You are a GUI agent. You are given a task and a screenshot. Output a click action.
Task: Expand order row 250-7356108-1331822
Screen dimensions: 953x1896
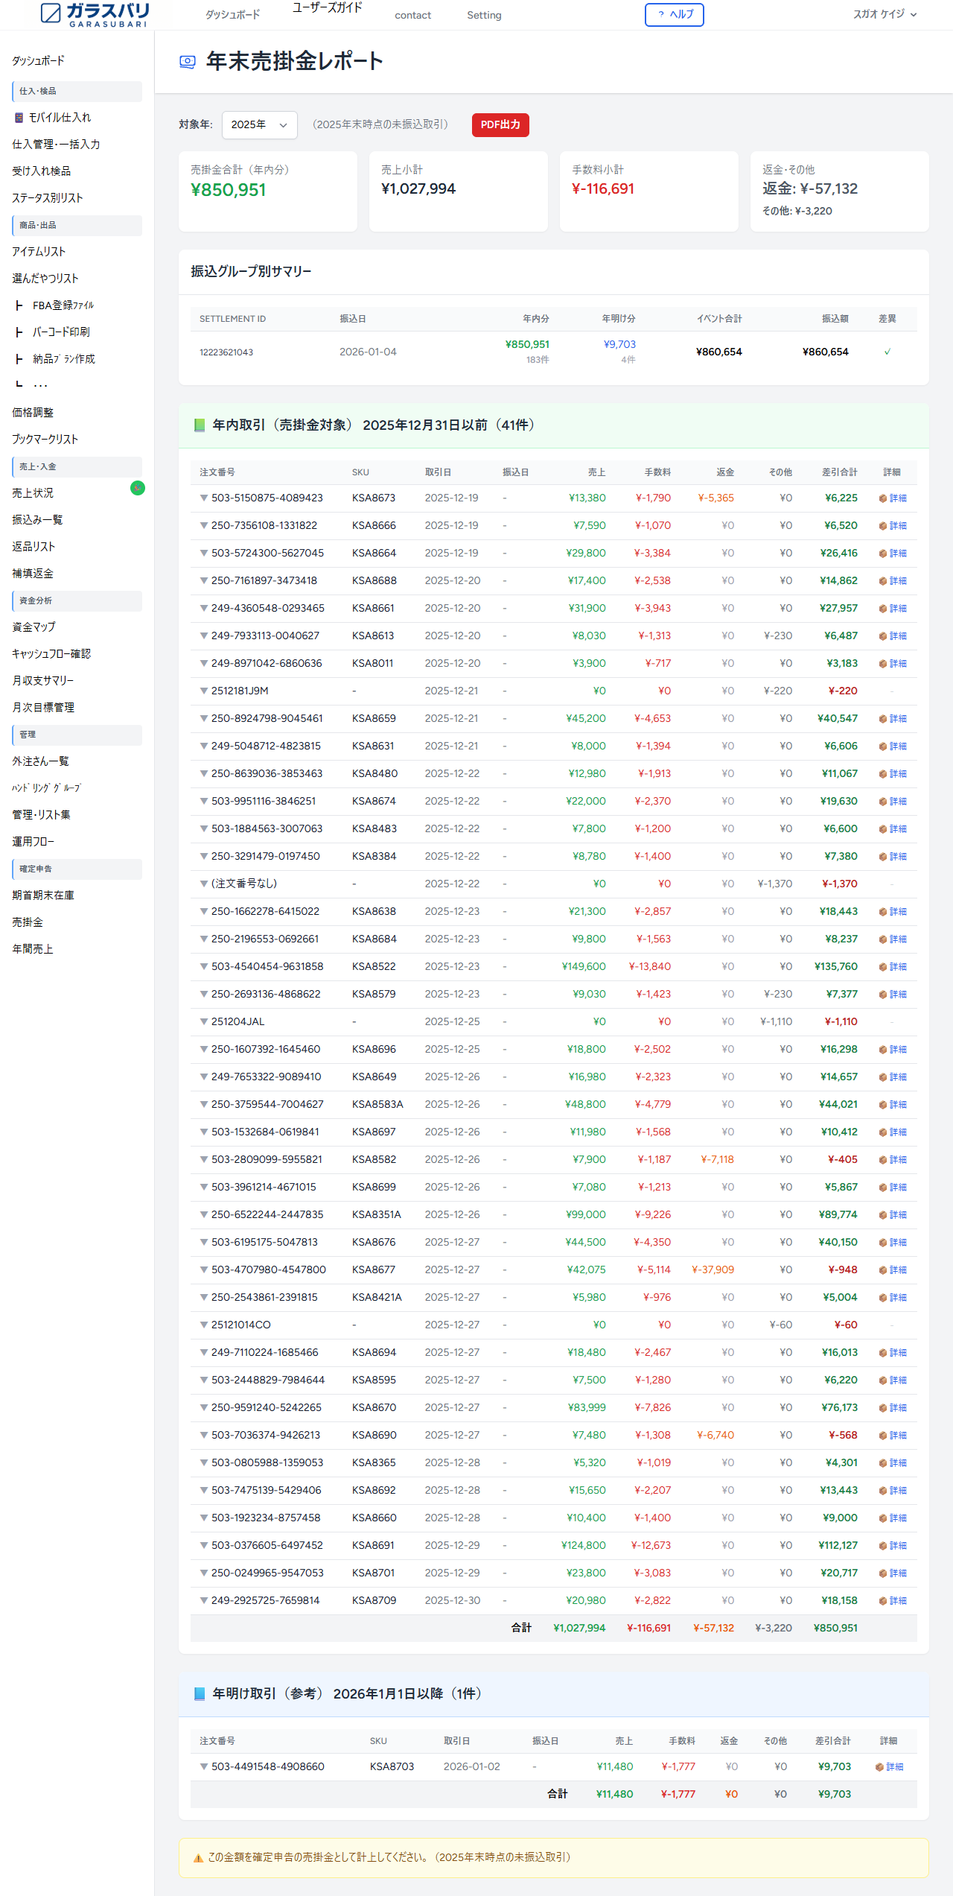(203, 526)
